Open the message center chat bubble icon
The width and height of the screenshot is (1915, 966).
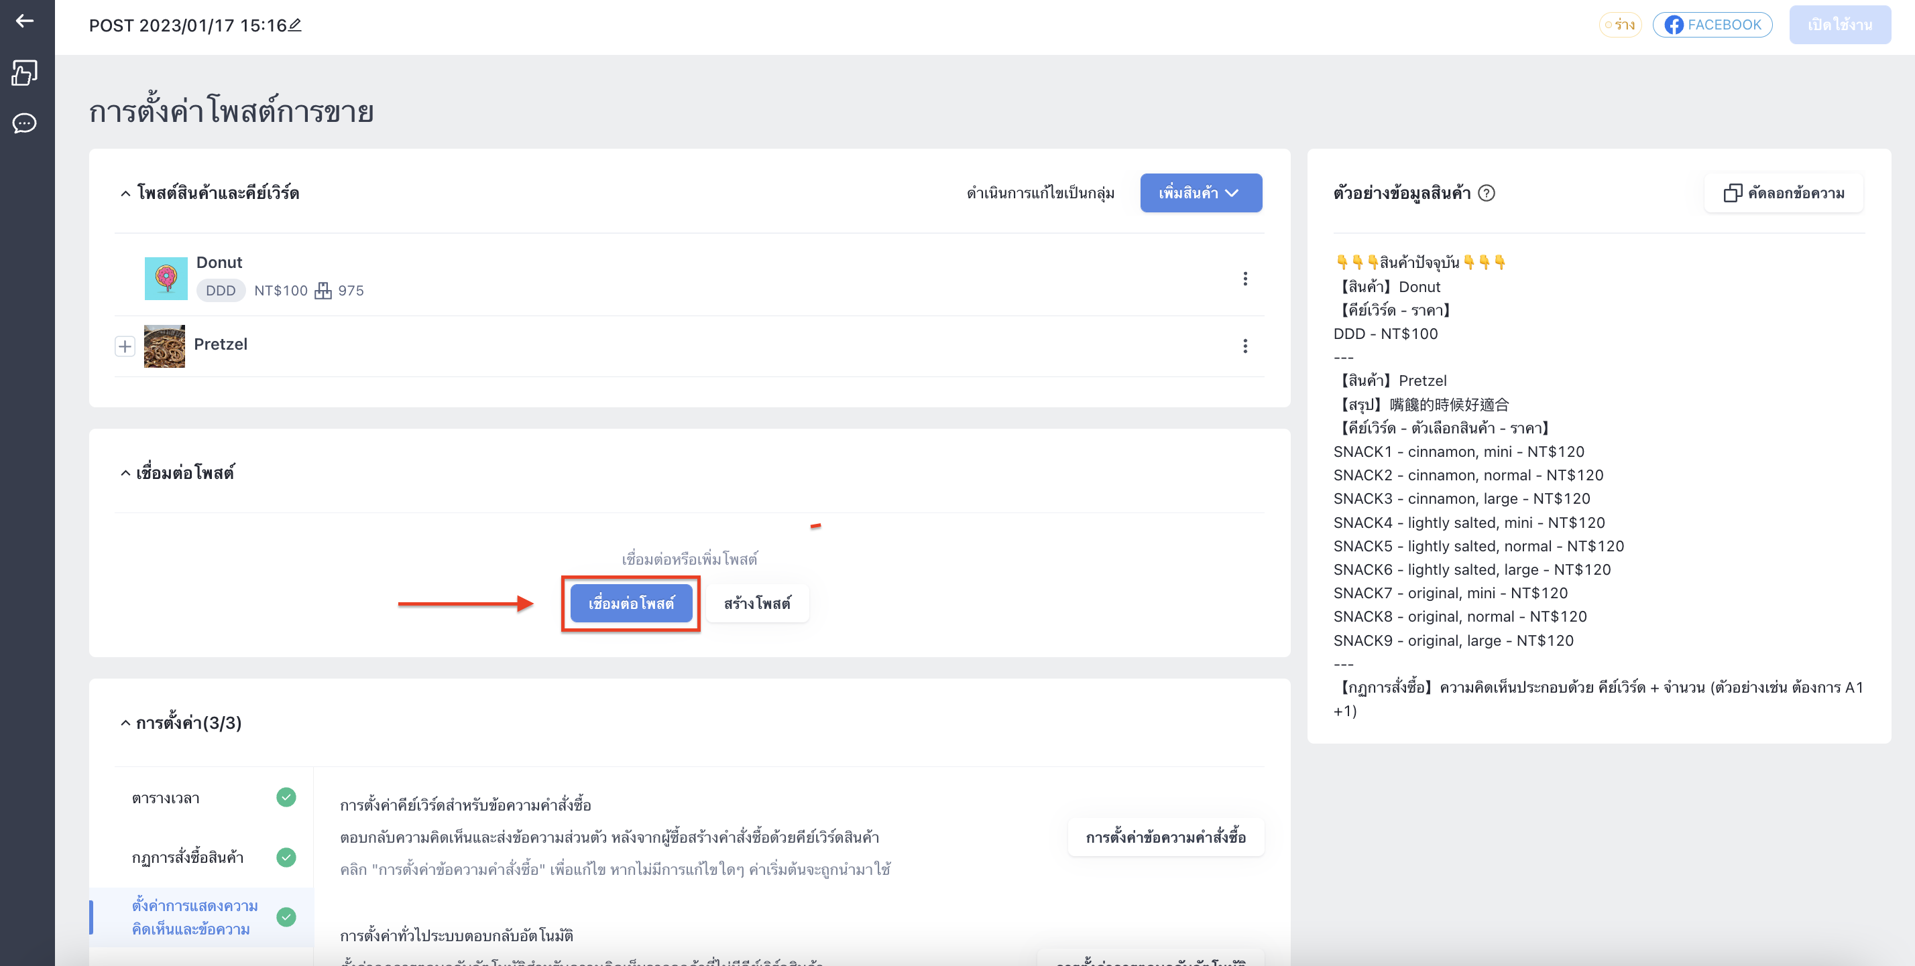[x=25, y=123]
